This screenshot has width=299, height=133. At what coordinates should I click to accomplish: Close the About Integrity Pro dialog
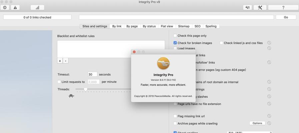pos(134,52)
